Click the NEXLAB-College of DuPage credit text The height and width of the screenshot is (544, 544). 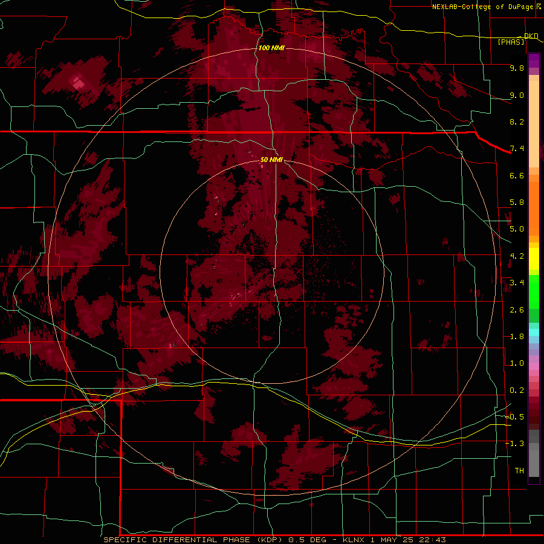click(x=484, y=7)
